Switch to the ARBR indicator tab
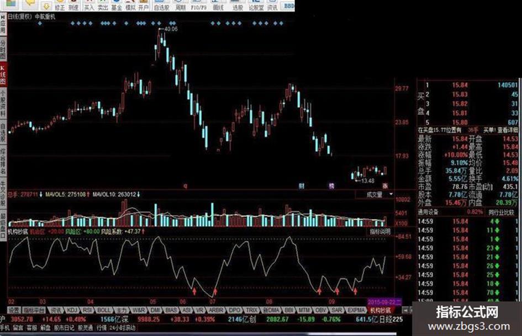Viewport: 522px width, 336px height. tap(216, 310)
